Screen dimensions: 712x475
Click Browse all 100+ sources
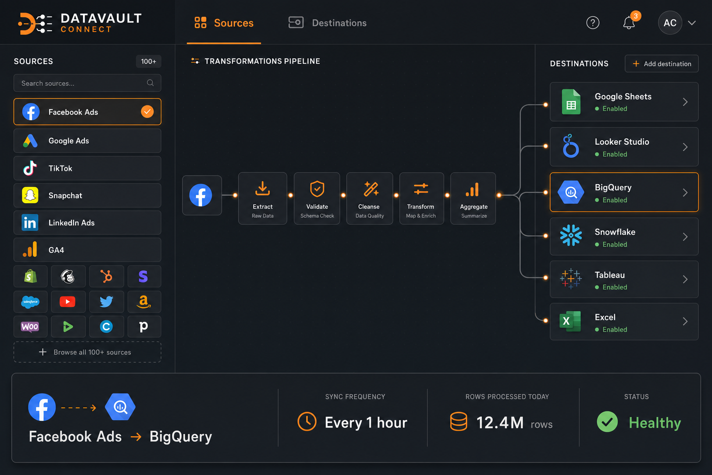click(x=87, y=352)
